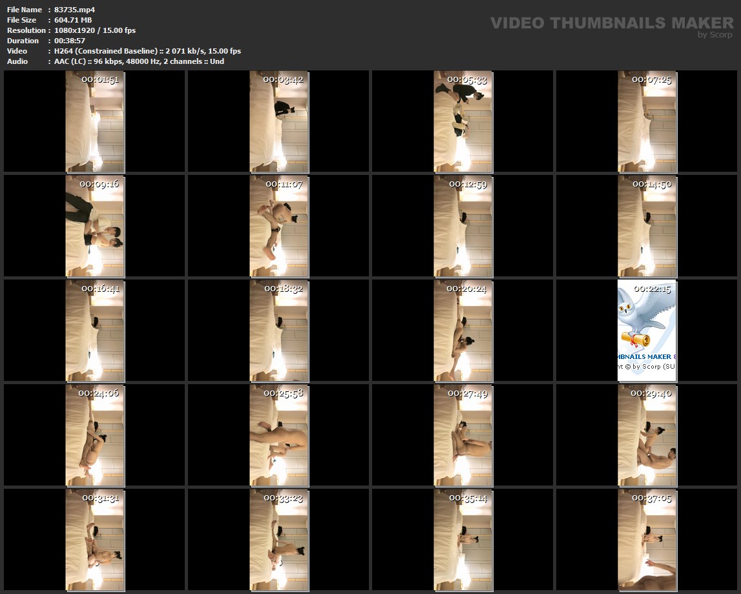Click the file size value 604.71 MB
The width and height of the screenshot is (741, 594).
pos(73,20)
